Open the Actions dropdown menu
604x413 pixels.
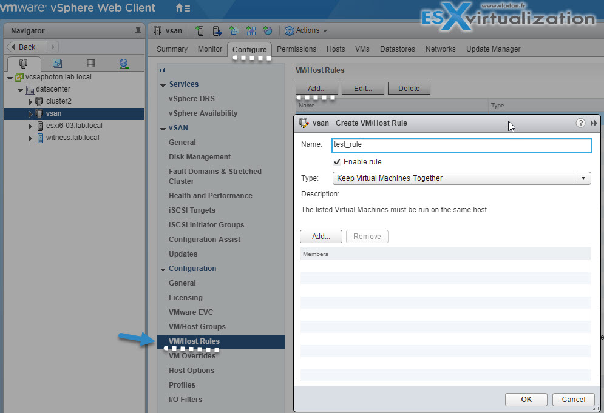click(306, 30)
